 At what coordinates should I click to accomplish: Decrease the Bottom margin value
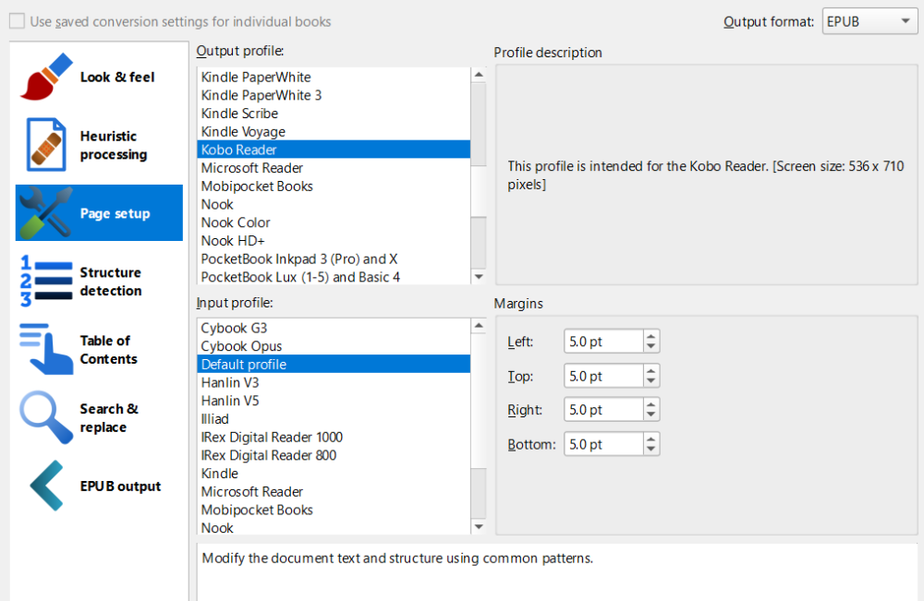[x=651, y=449]
